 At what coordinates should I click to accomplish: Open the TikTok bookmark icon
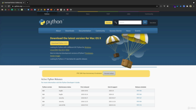[55, 9]
